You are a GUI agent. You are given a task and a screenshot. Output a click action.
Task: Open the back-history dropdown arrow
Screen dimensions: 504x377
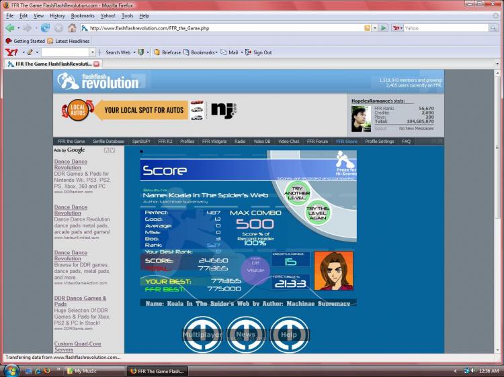click(x=19, y=28)
